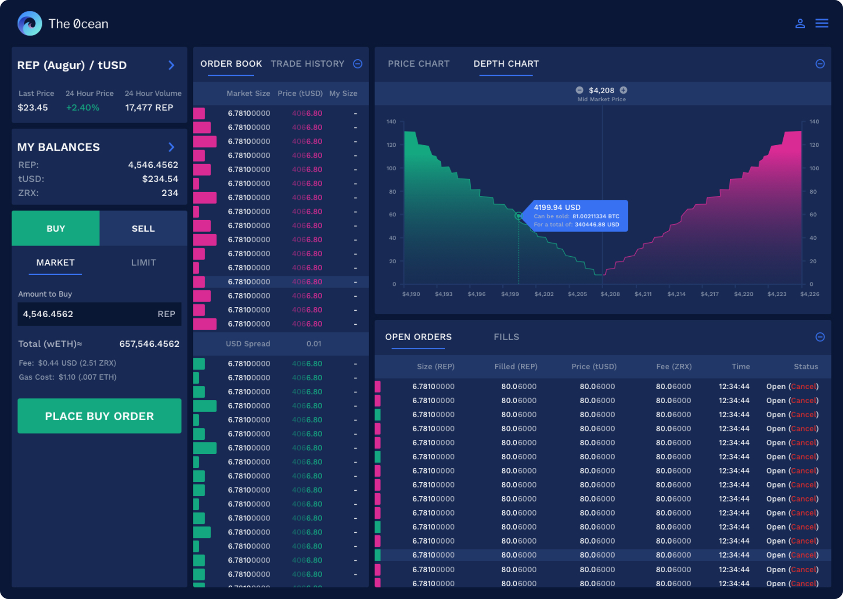843x599 pixels.
Task: Switch to the Order Book tab
Action: pos(231,64)
